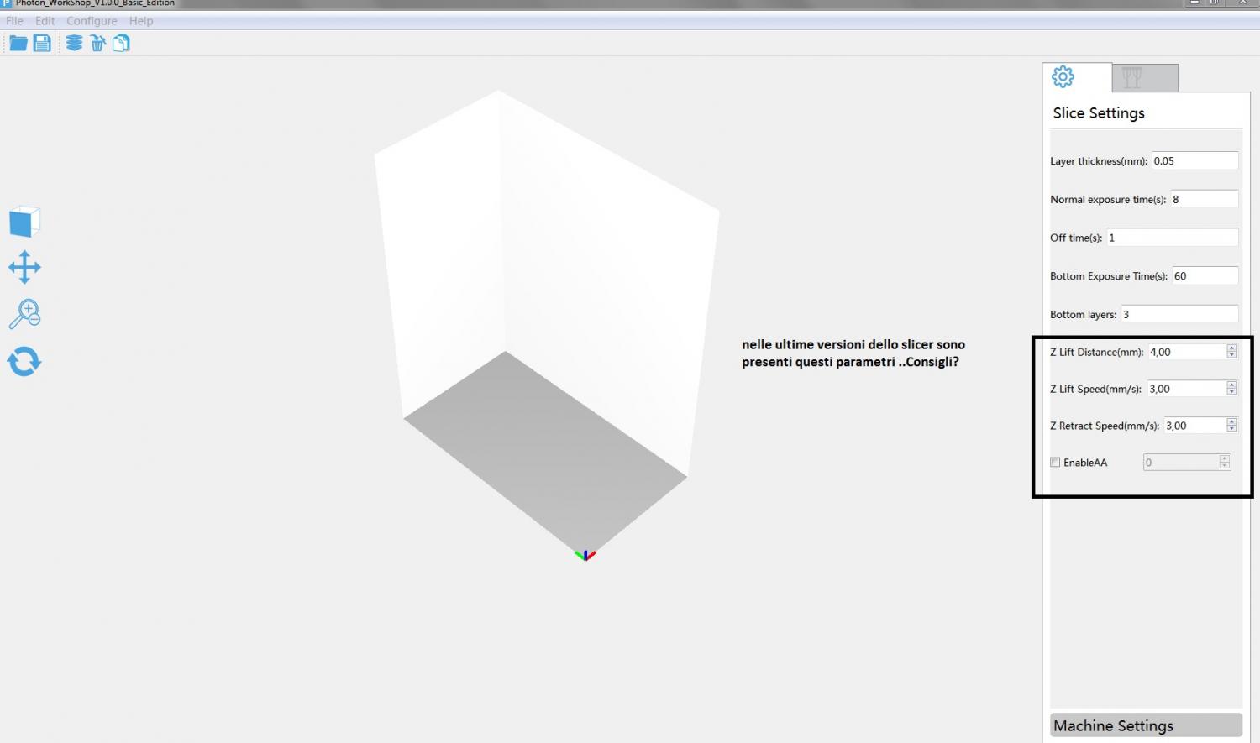
Task: Click the Layer thickness input field
Action: pyautogui.click(x=1194, y=160)
